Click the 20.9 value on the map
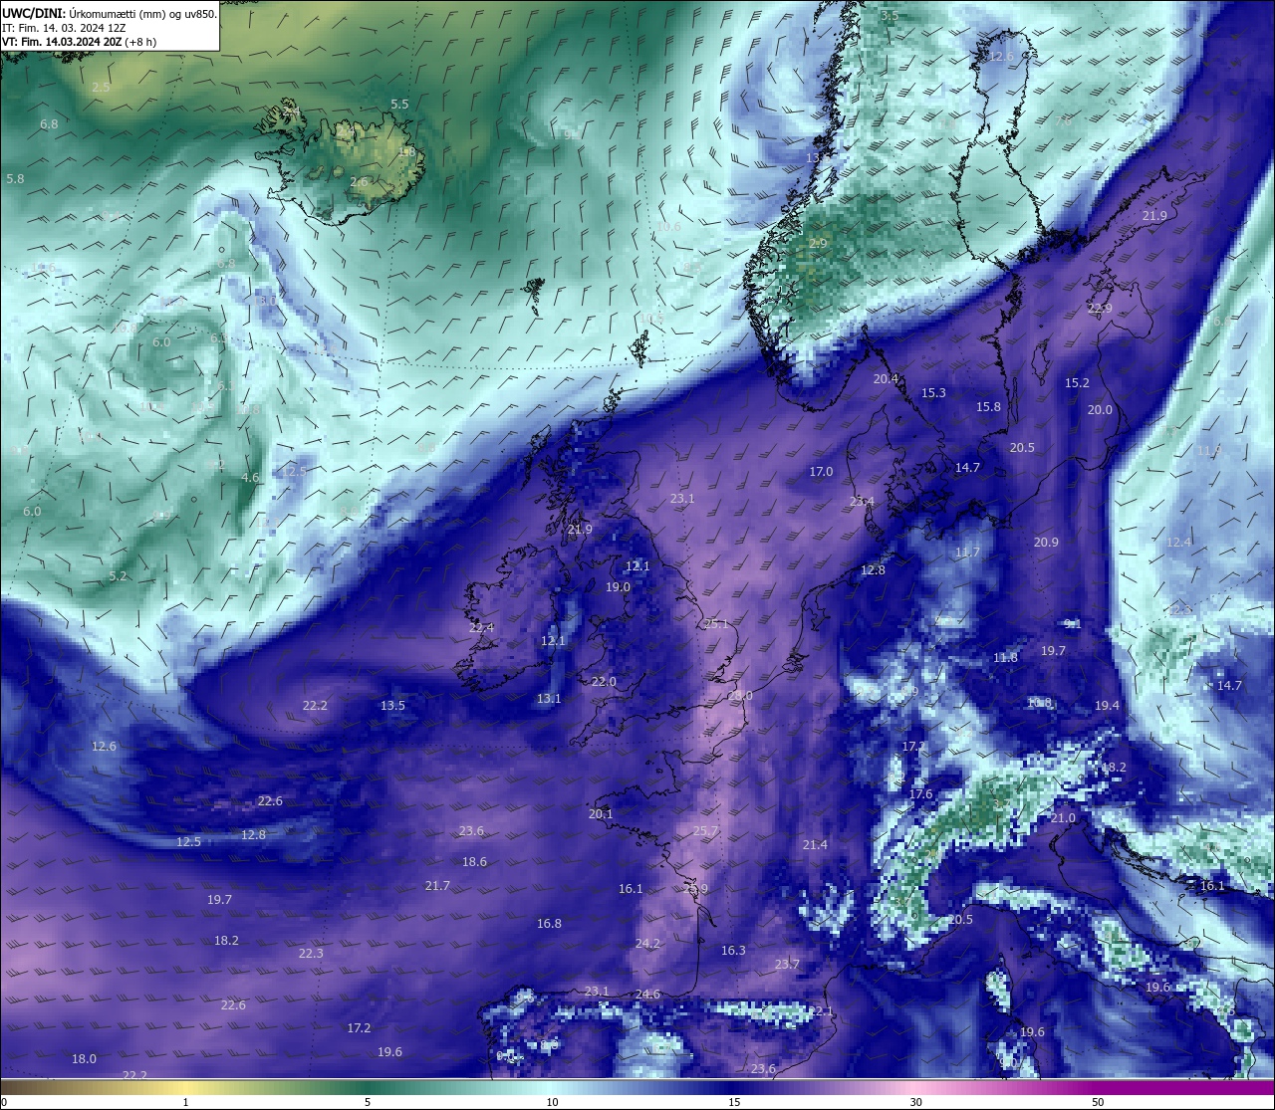This screenshot has height=1110, width=1275. pyautogui.click(x=1046, y=543)
